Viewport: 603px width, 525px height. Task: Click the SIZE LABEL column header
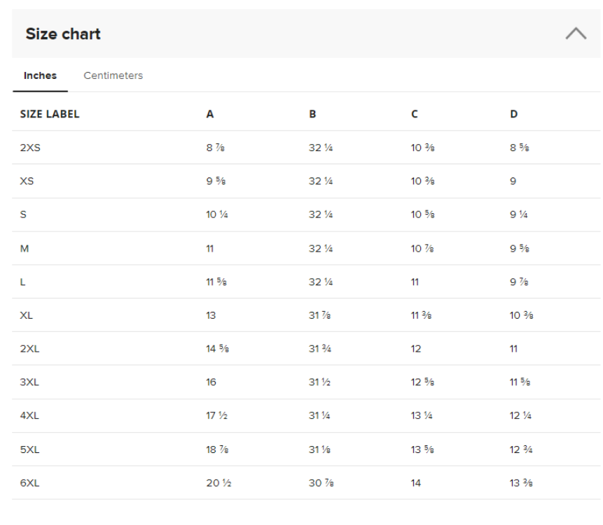pyautogui.click(x=50, y=114)
